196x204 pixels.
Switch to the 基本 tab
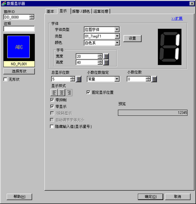[x=51, y=11]
